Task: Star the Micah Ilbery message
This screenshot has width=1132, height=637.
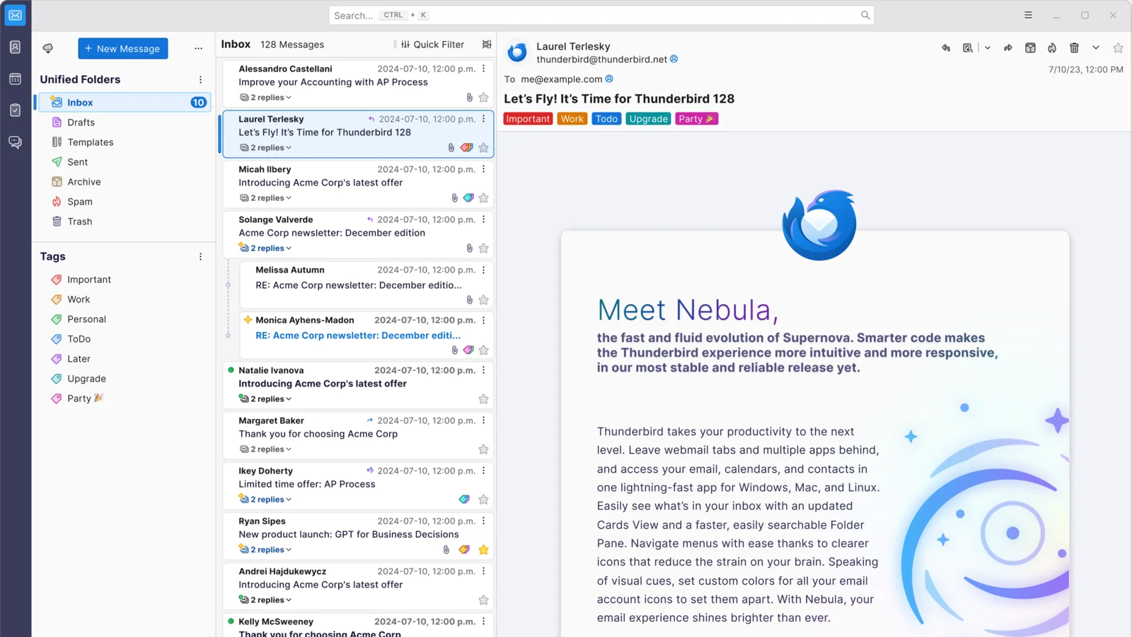Action: point(484,198)
